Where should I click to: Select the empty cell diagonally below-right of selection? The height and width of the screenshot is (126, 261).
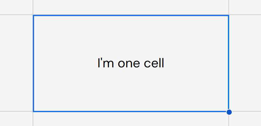(x=245, y=119)
